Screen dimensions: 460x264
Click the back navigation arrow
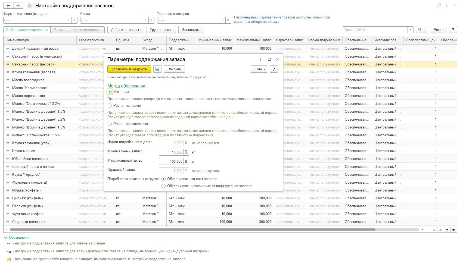8,6
